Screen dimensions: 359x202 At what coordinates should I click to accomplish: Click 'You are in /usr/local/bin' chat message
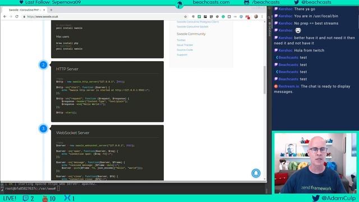(x=316, y=16)
